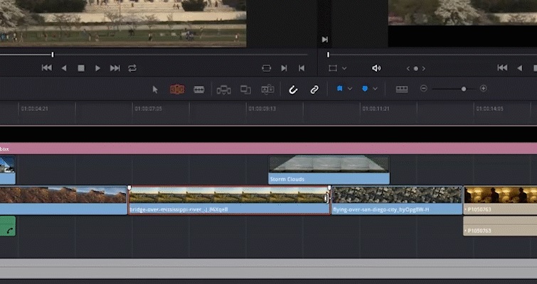
Task: Click ruler at timecode 01:00:04:21
Action: pyautogui.click(x=35, y=109)
